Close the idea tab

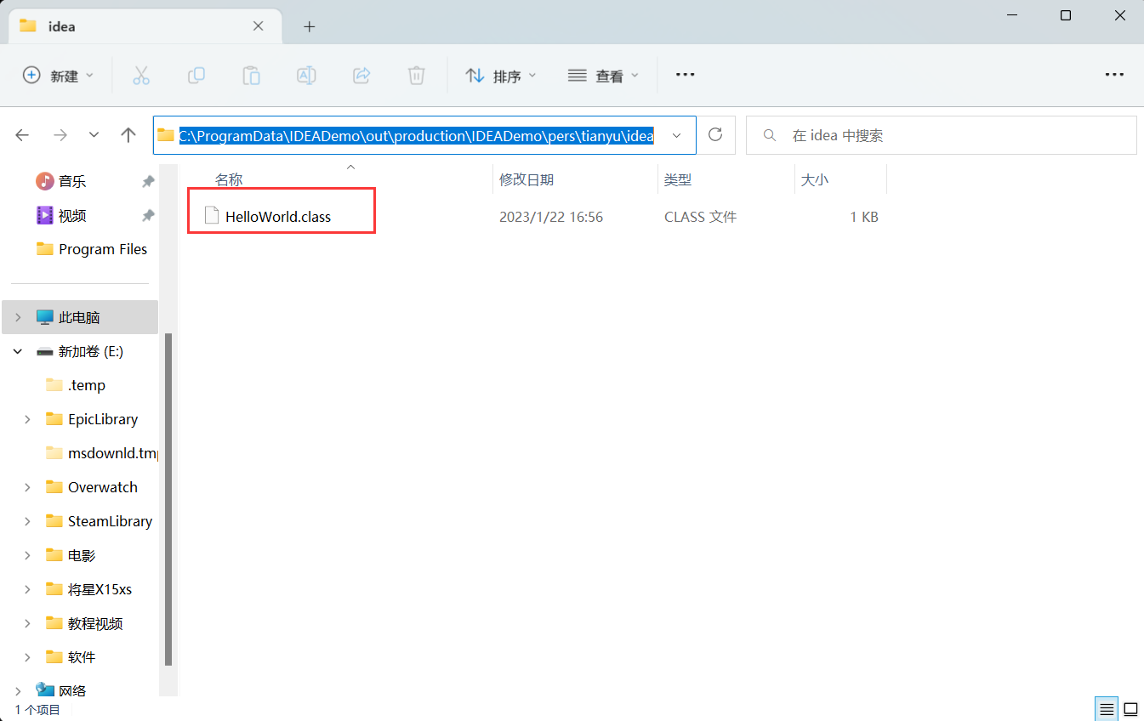pyautogui.click(x=259, y=26)
